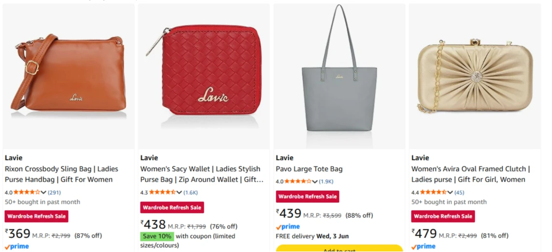Open the 291 reviews link

click(x=54, y=192)
